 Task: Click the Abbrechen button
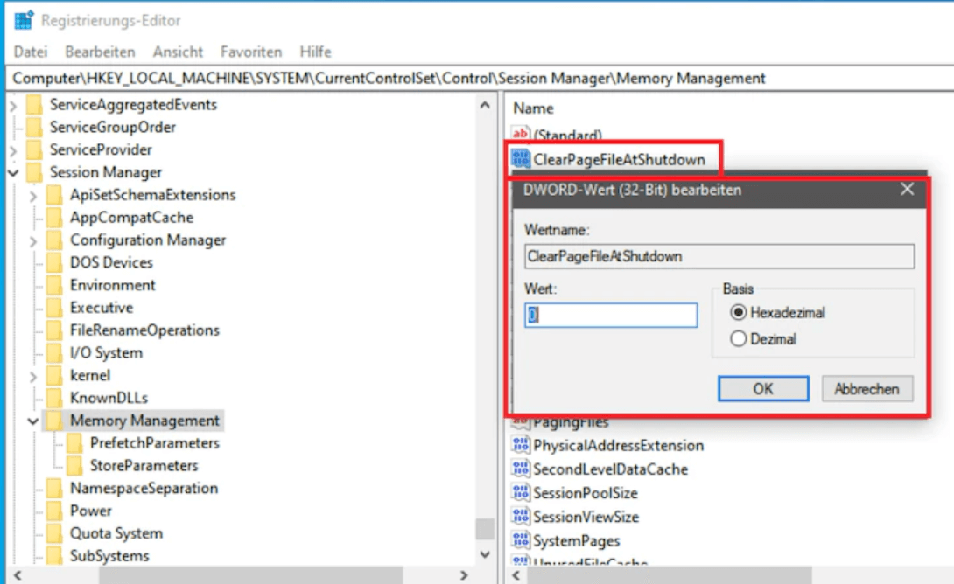click(x=866, y=389)
